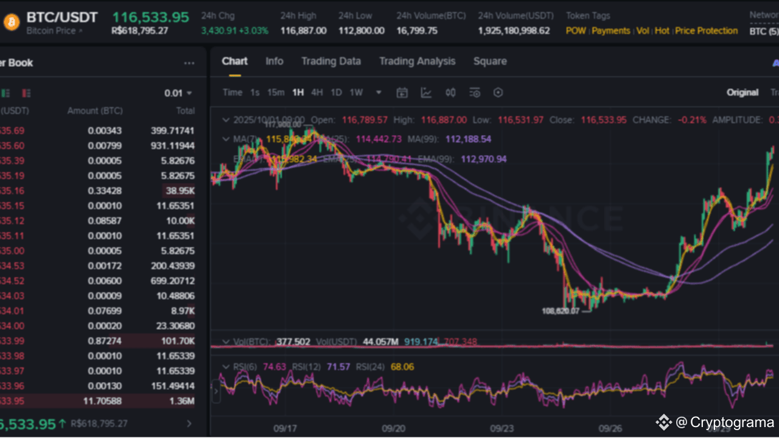
Task: Select the 1D interval
Action: 337,92
